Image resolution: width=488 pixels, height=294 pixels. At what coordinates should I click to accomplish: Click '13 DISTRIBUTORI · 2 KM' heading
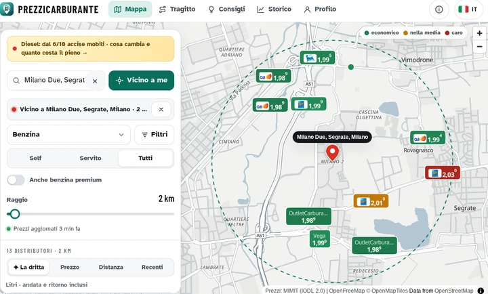pos(39,251)
